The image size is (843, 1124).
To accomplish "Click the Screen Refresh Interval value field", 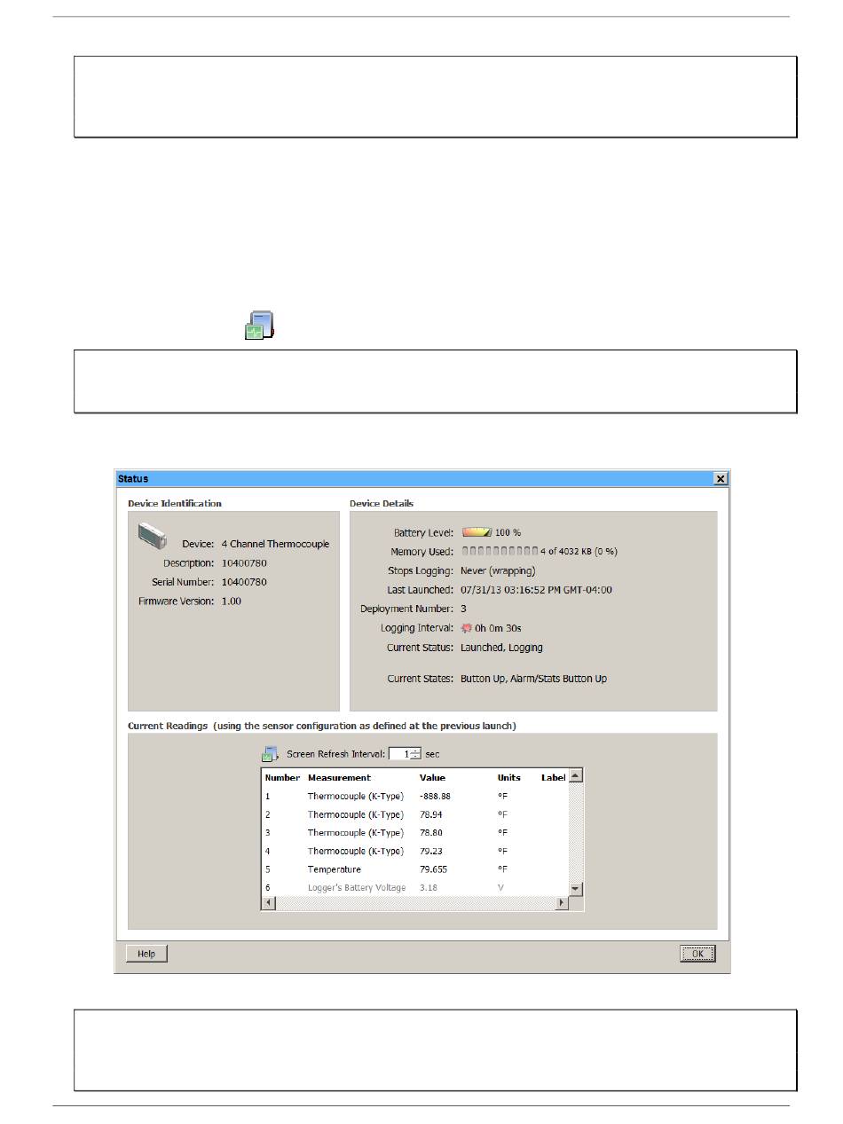I will pos(400,754).
